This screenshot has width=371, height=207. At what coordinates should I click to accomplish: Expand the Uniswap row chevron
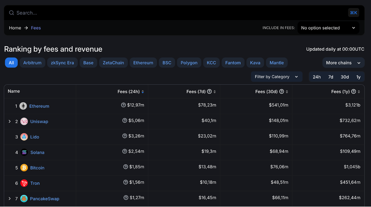pos(10,121)
